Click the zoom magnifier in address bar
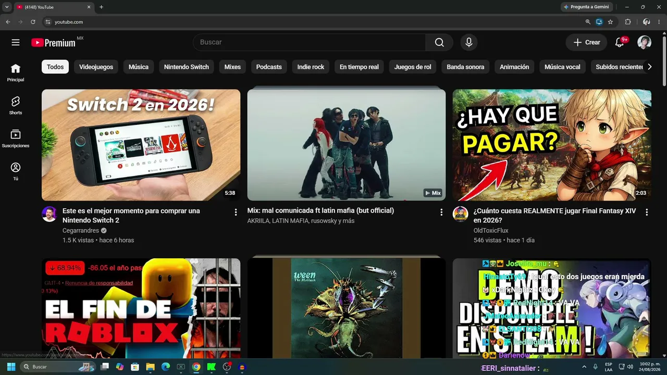The height and width of the screenshot is (375, 667). 588,22
